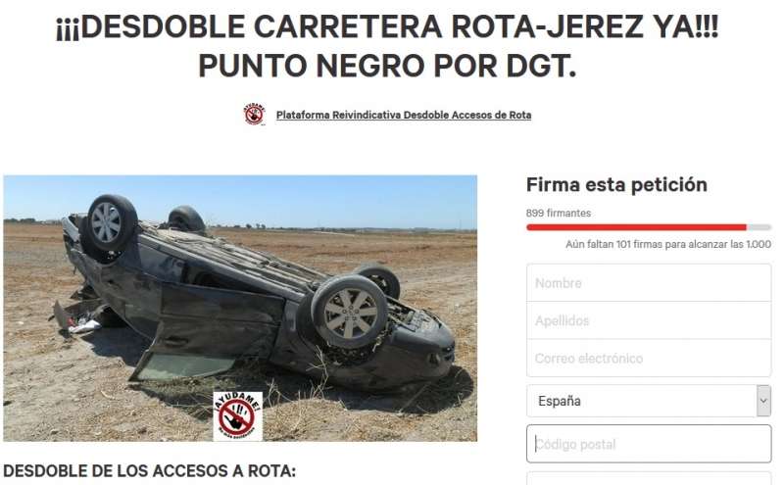Click the partially visible field below Código postal
Image resolution: width=784 pixels, height=485 pixels.
click(649, 478)
